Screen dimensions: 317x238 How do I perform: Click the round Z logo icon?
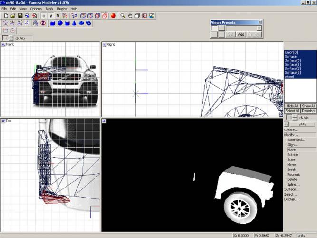[x=42, y=23]
